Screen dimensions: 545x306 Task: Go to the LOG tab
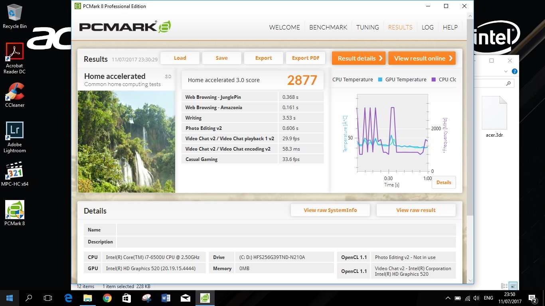pos(427,27)
